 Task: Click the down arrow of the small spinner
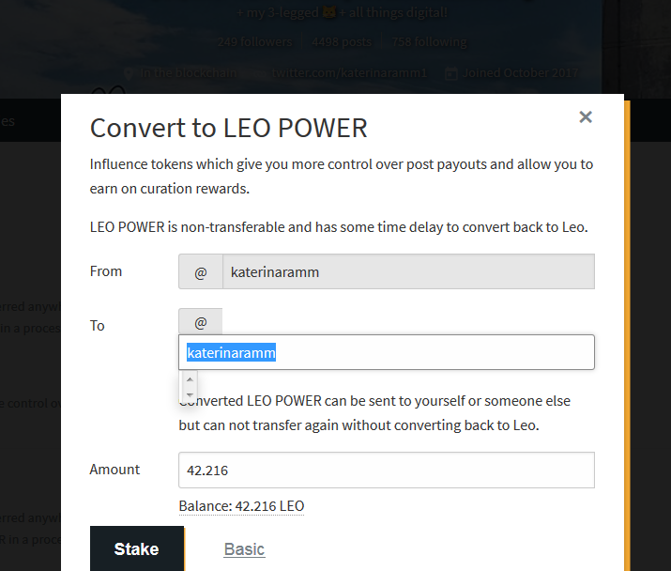point(190,394)
